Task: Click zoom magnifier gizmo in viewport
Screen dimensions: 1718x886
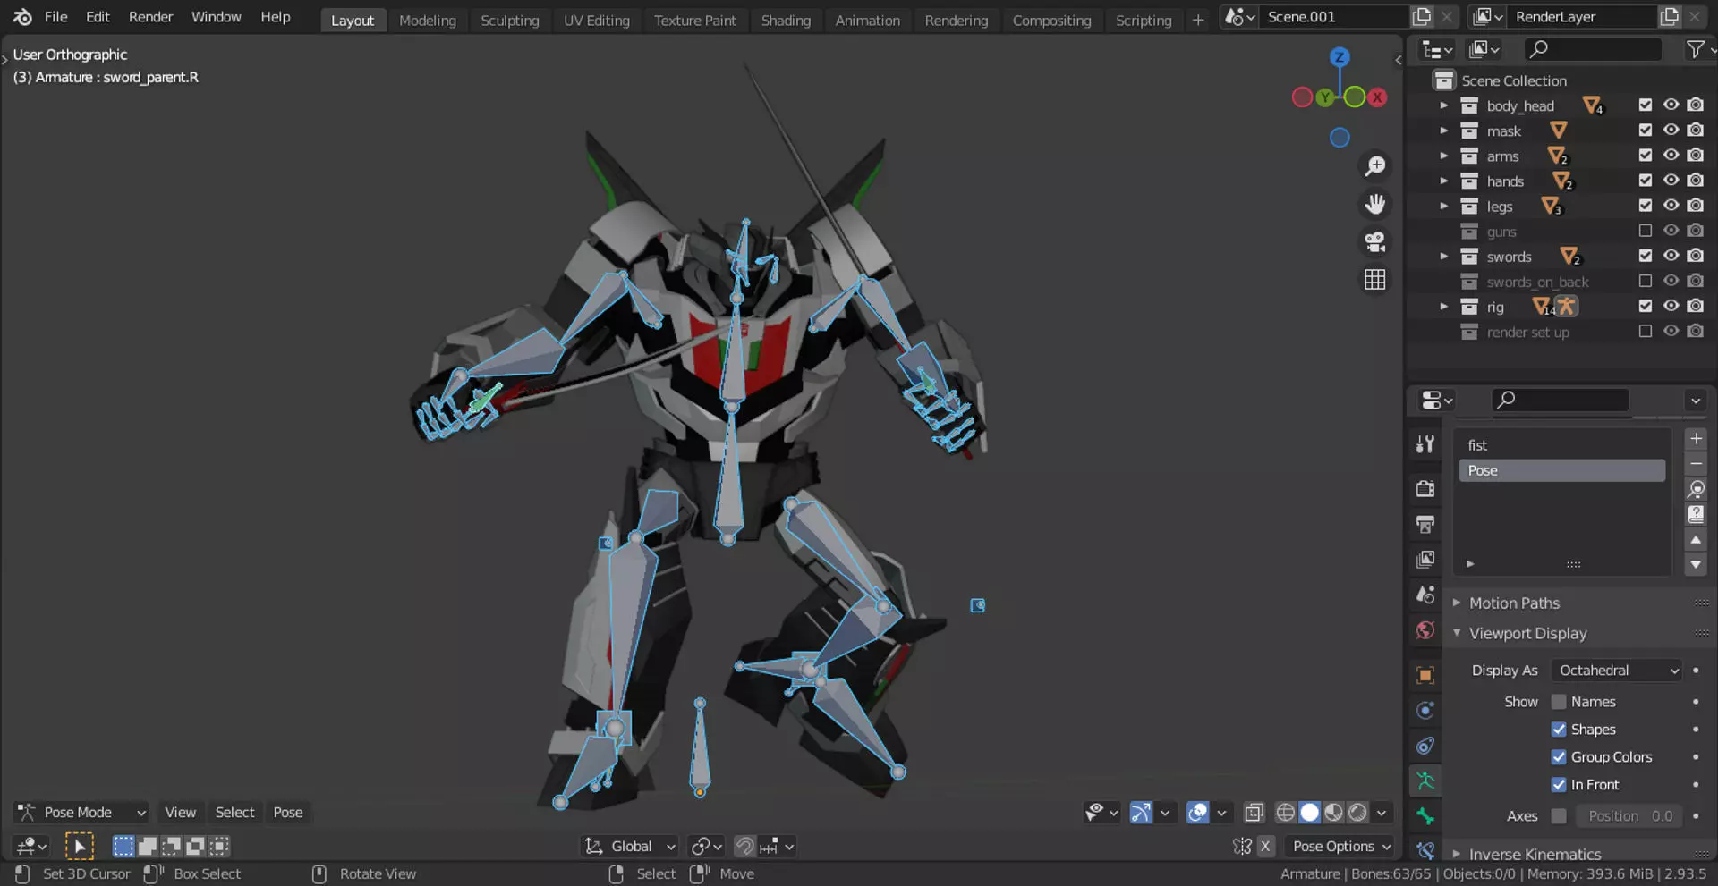Action: pyautogui.click(x=1374, y=166)
